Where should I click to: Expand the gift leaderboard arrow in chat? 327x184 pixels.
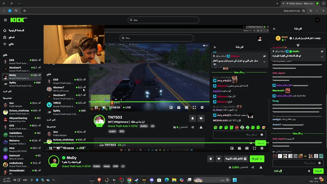coord(298,45)
